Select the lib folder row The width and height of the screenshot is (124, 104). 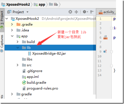pos(50,48)
